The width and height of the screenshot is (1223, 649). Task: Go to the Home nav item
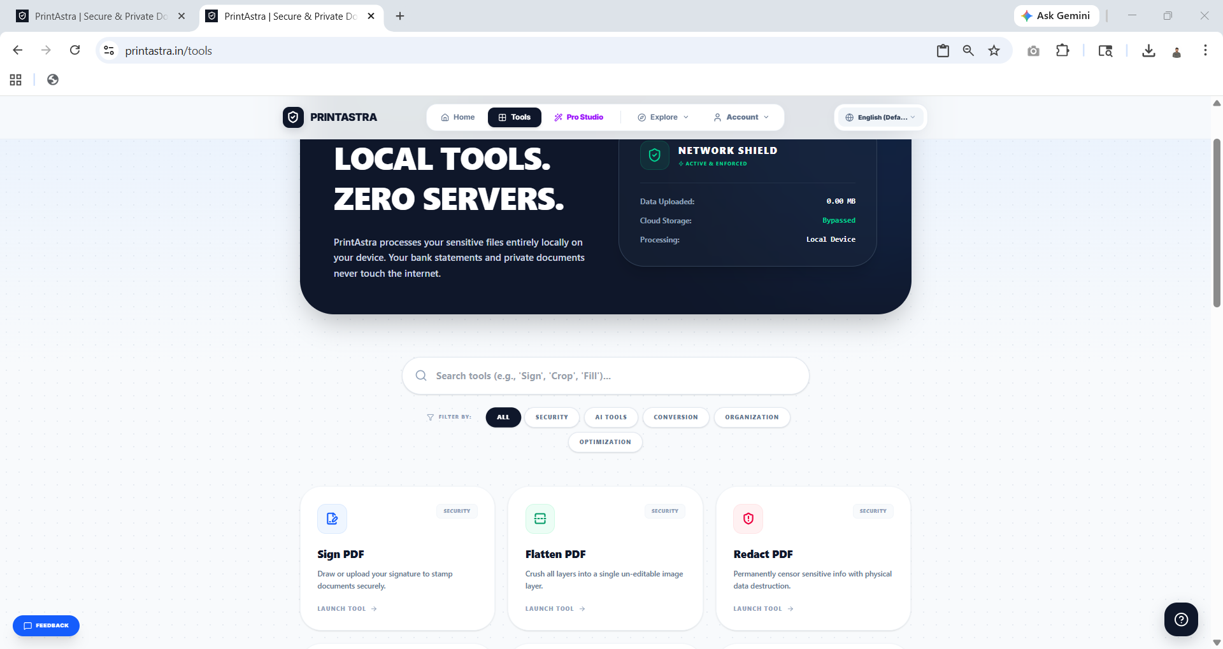tap(458, 117)
